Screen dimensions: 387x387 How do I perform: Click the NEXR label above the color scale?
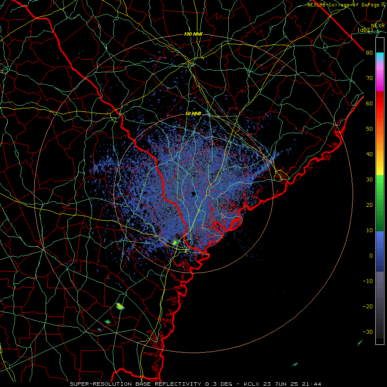pyautogui.click(x=378, y=26)
